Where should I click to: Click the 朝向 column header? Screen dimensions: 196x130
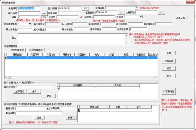click(x=97, y=55)
